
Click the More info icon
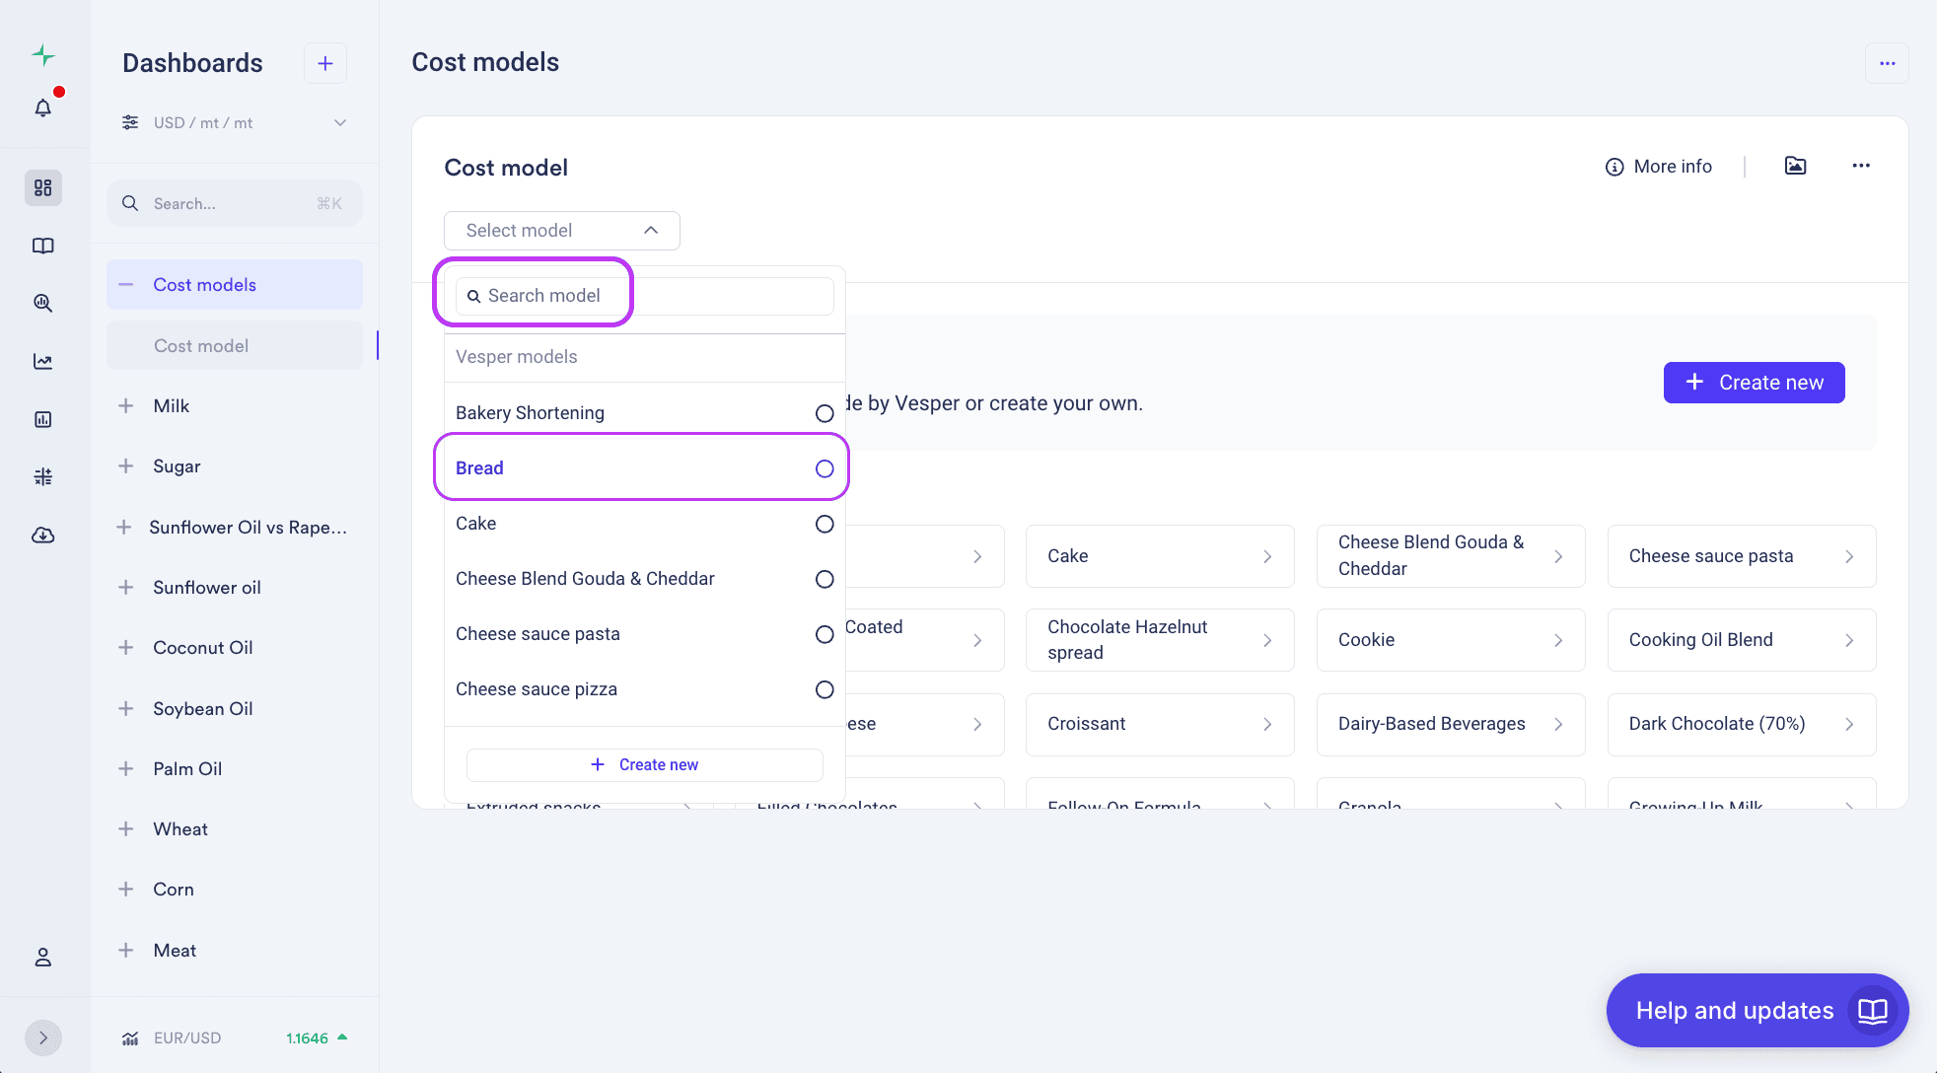[1614, 167]
